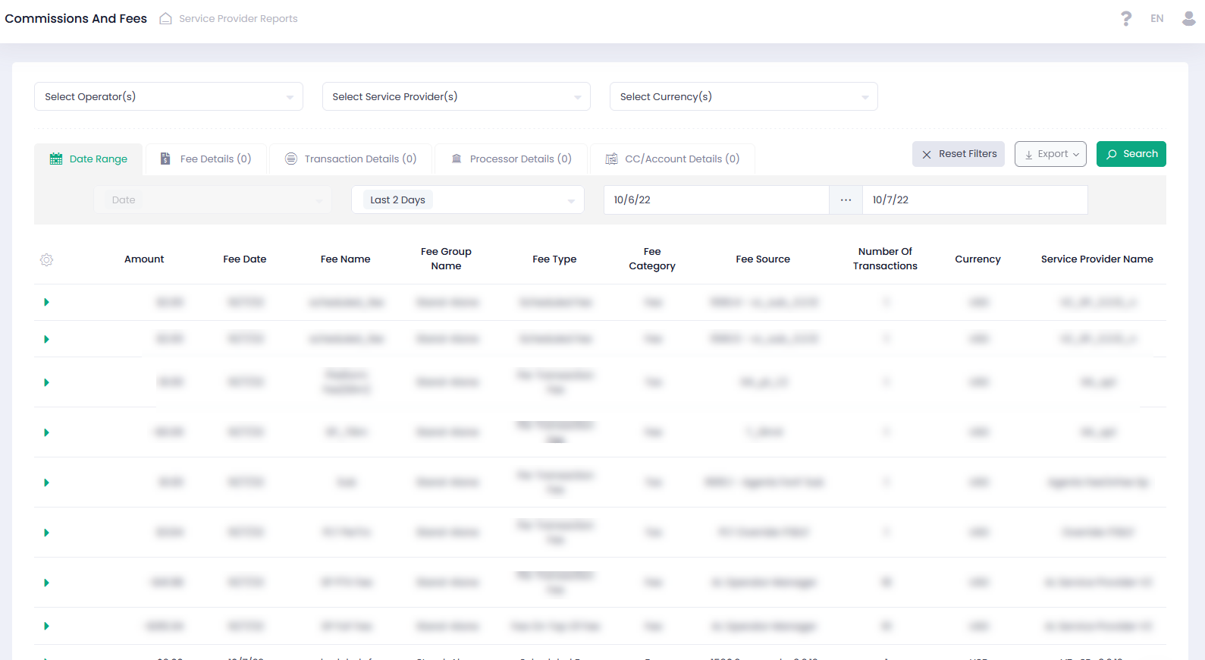1205x660 pixels.
Task: Click the start date field 10/6/22
Action: [715, 200]
